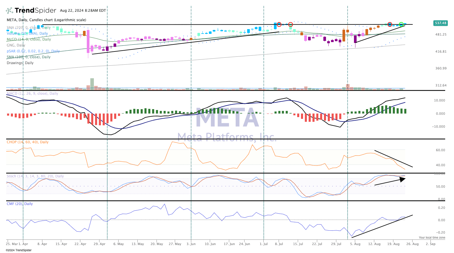Click the CHOP axis value 60.00
454x253 pixels.
[440, 150]
